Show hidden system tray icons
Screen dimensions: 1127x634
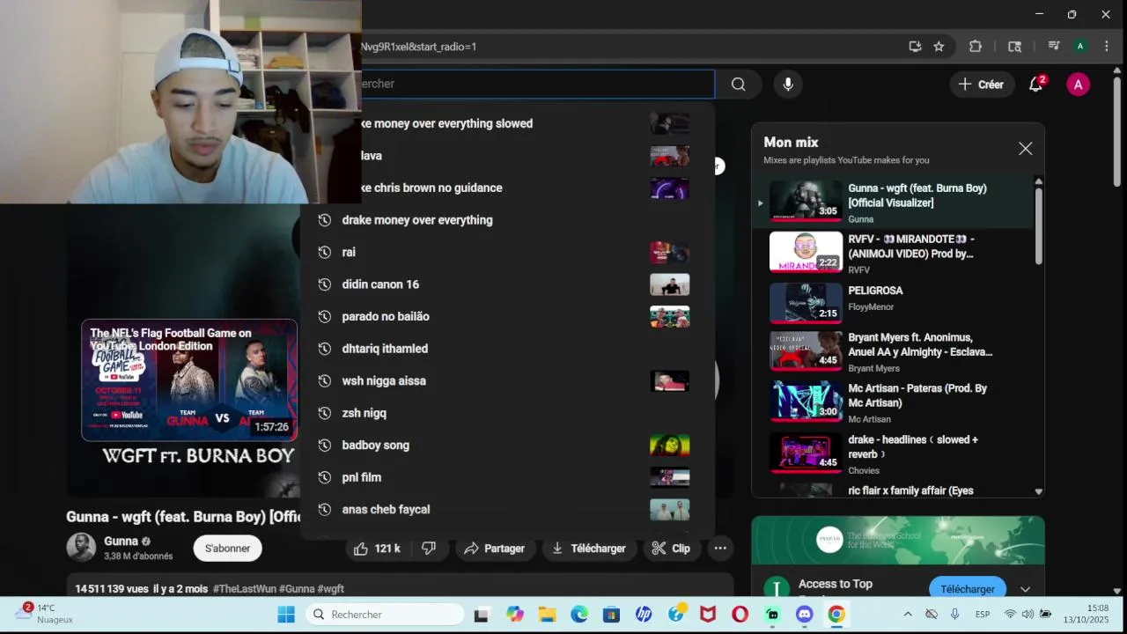point(908,614)
